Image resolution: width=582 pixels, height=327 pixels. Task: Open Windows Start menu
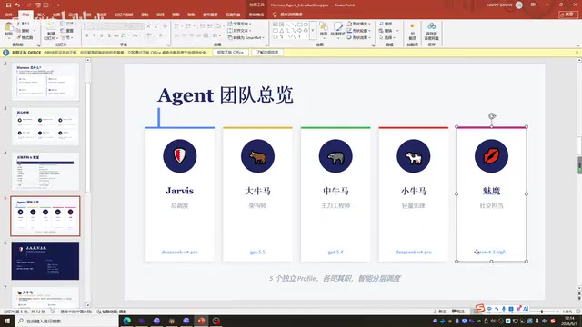click(6, 321)
